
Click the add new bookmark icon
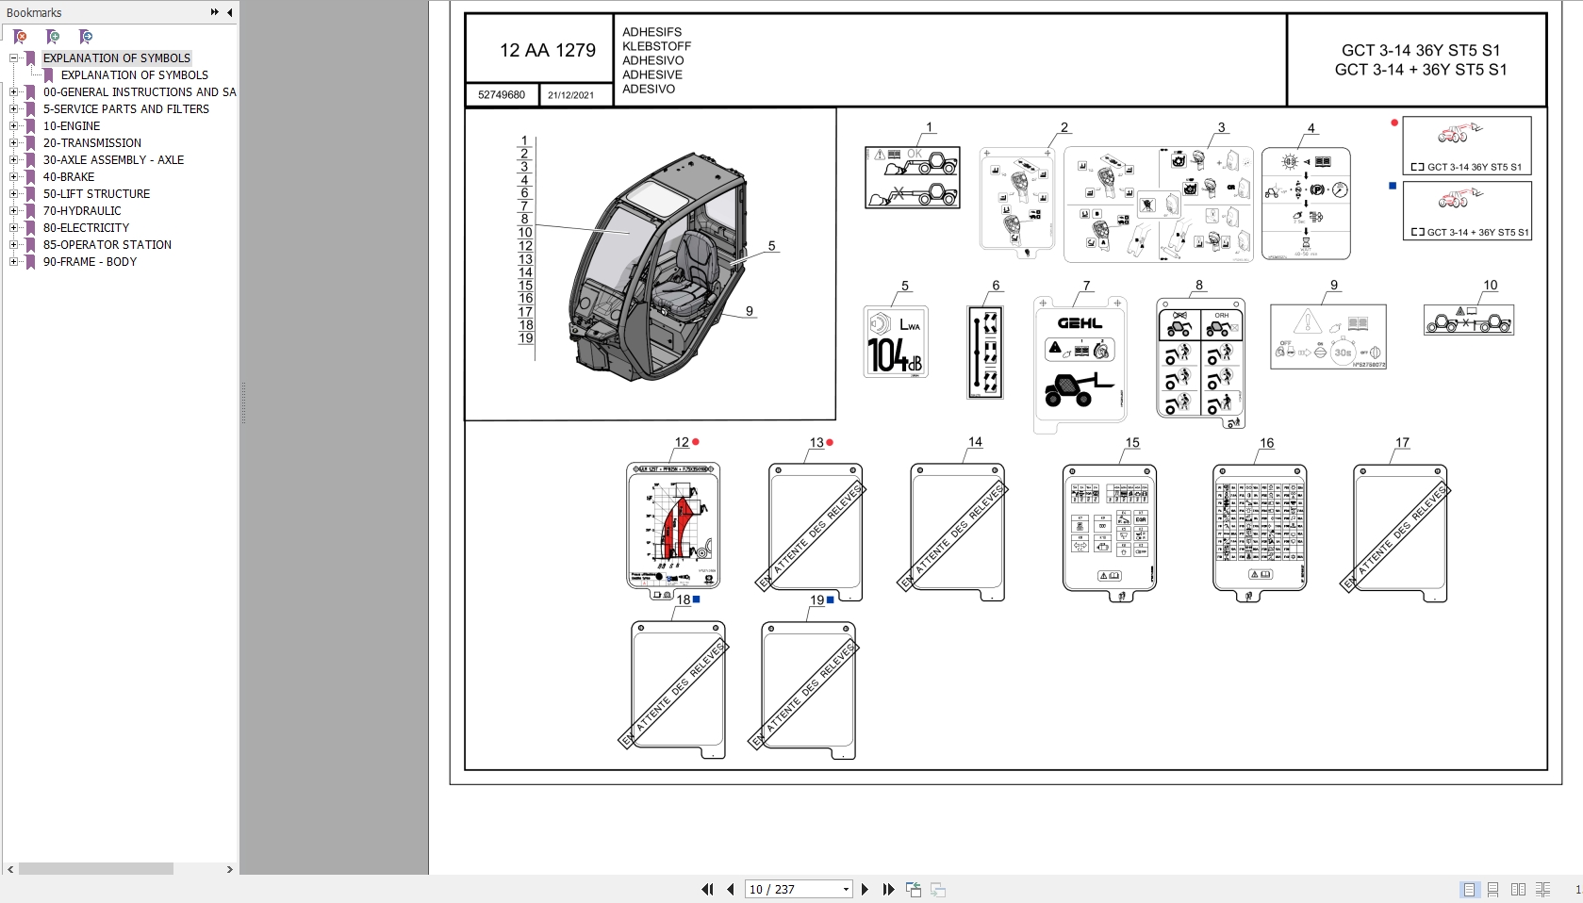53,37
